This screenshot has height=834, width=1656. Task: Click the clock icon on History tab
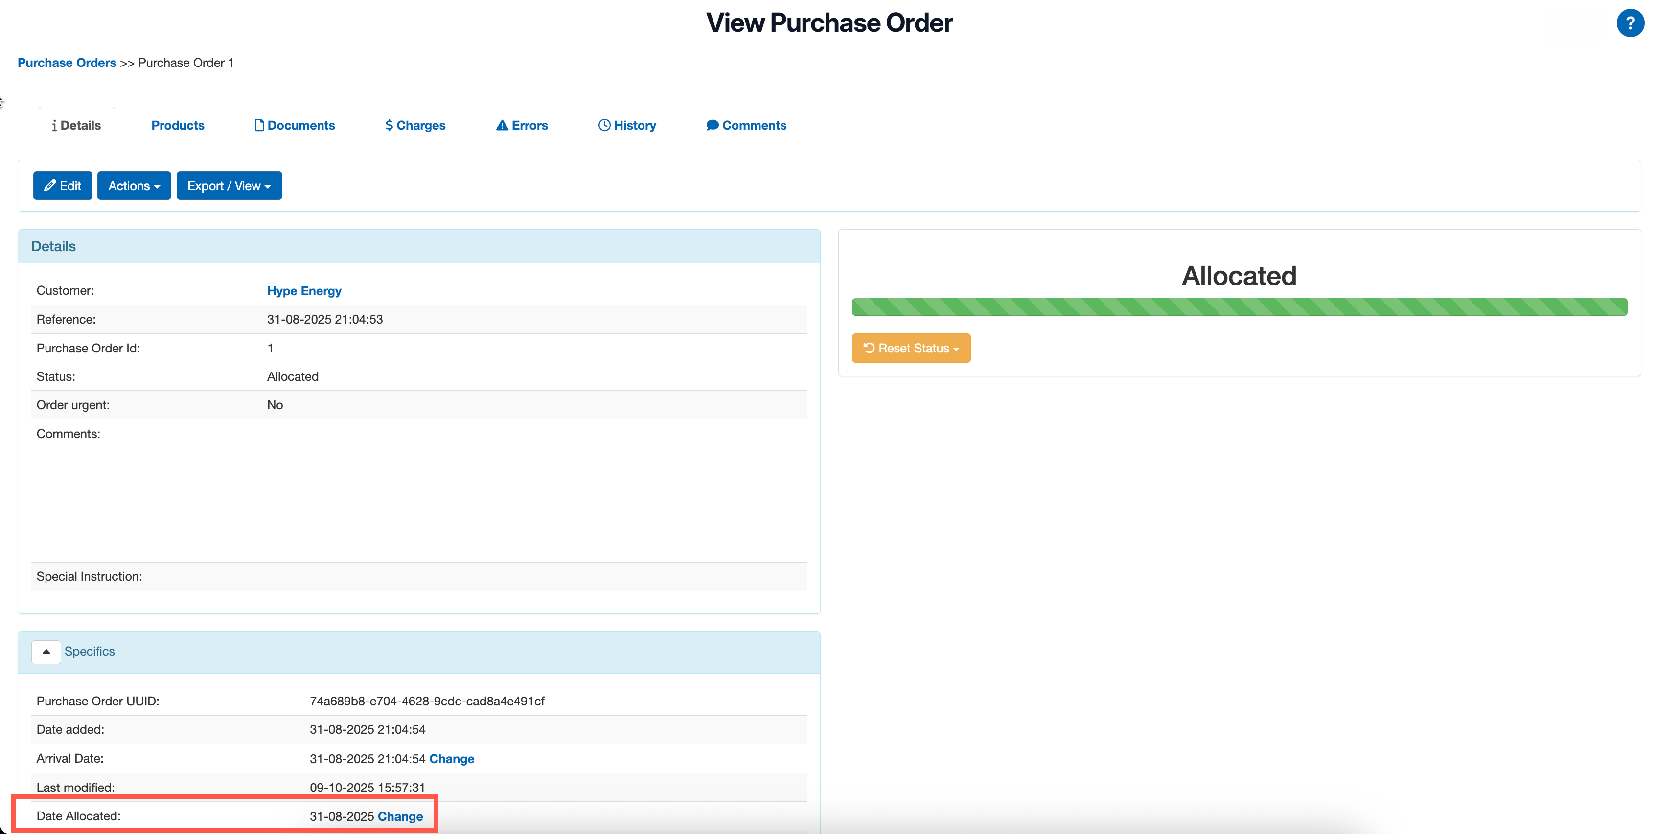click(x=604, y=125)
